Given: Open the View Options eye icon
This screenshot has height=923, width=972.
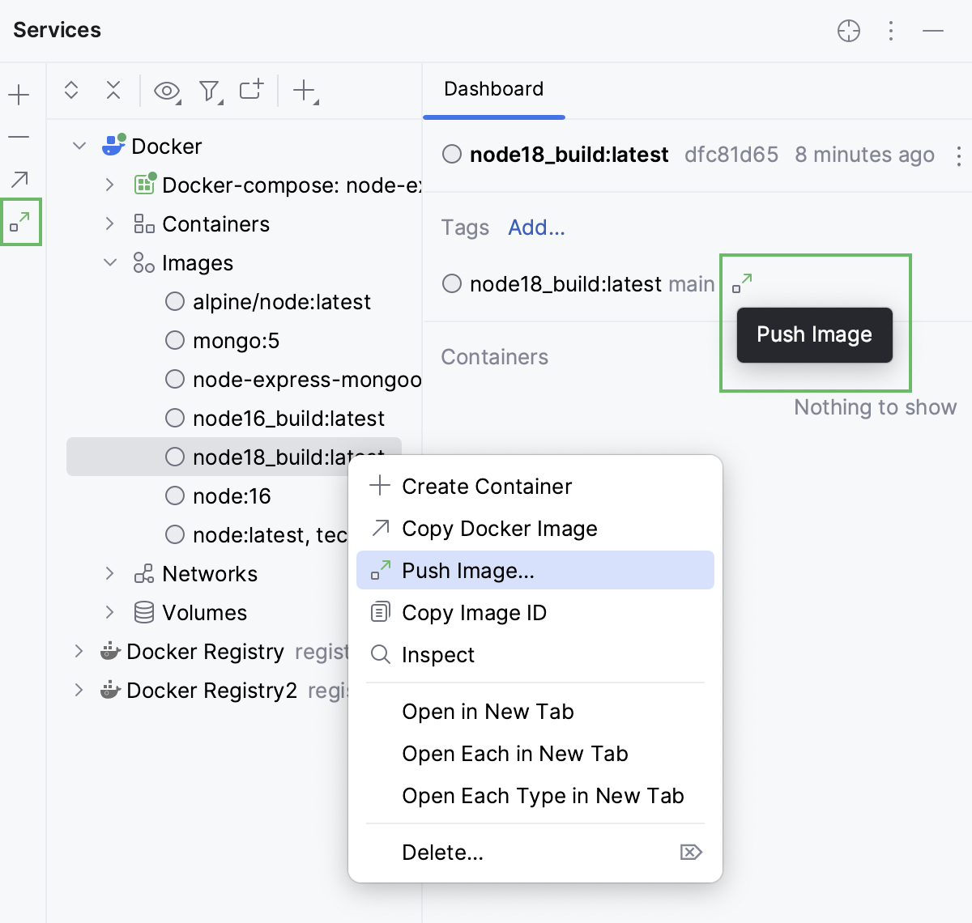Looking at the screenshot, I should coord(167,91).
